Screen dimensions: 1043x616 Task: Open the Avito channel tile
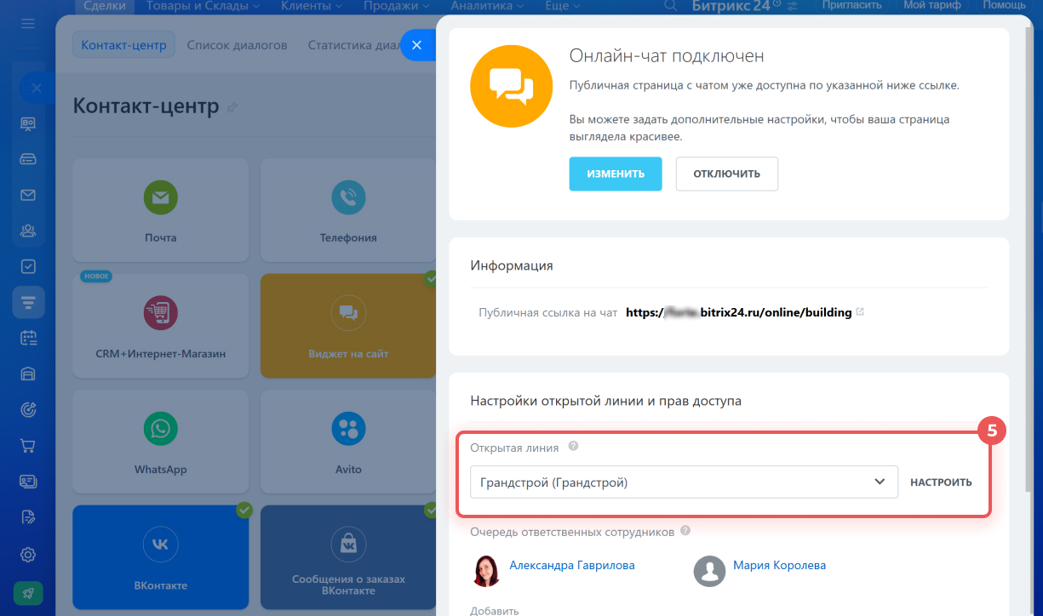(x=348, y=442)
